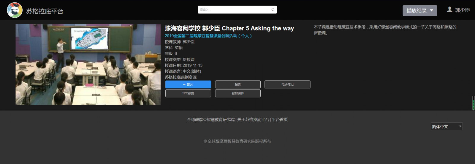Go to 平台首页 footer link

coord(280,120)
